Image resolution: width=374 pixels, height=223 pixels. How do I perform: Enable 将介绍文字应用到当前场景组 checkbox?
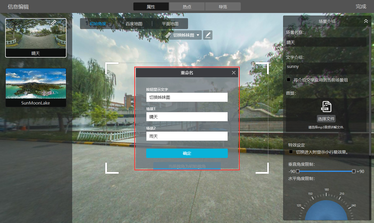point(289,80)
